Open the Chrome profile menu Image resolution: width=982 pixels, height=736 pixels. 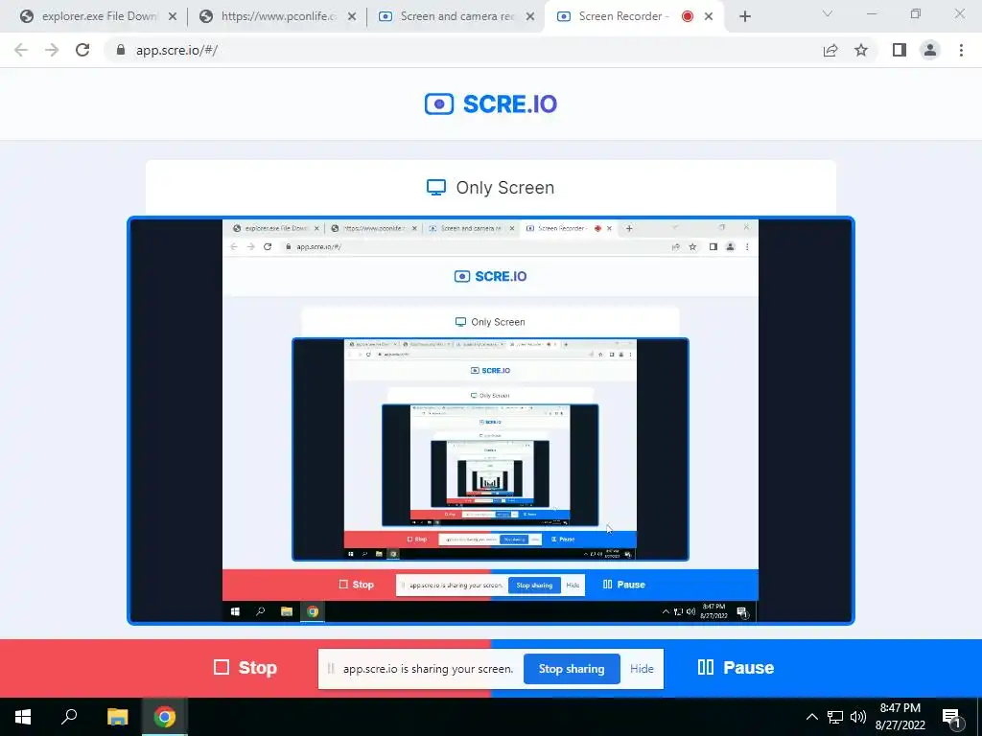[930, 50]
